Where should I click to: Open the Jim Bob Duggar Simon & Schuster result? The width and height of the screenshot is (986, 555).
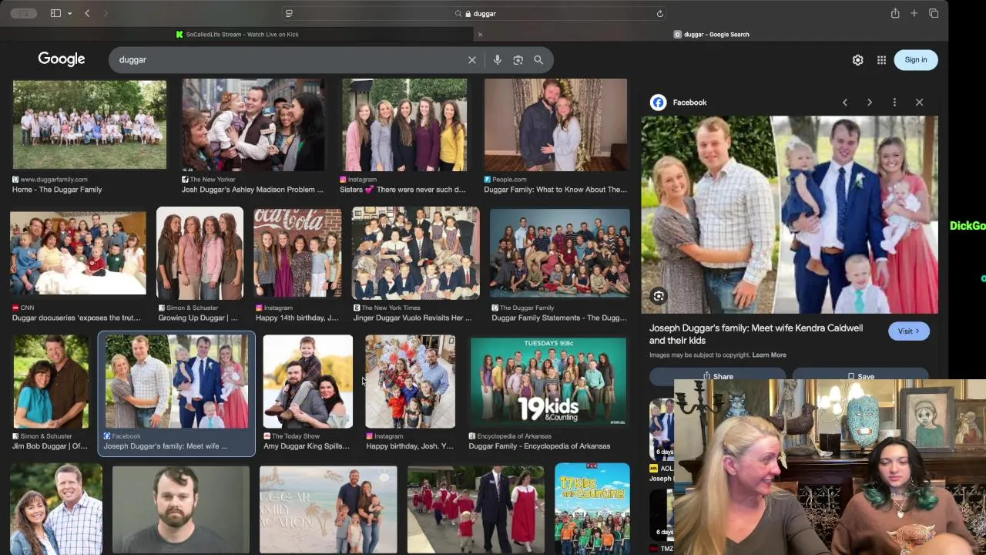(x=51, y=382)
